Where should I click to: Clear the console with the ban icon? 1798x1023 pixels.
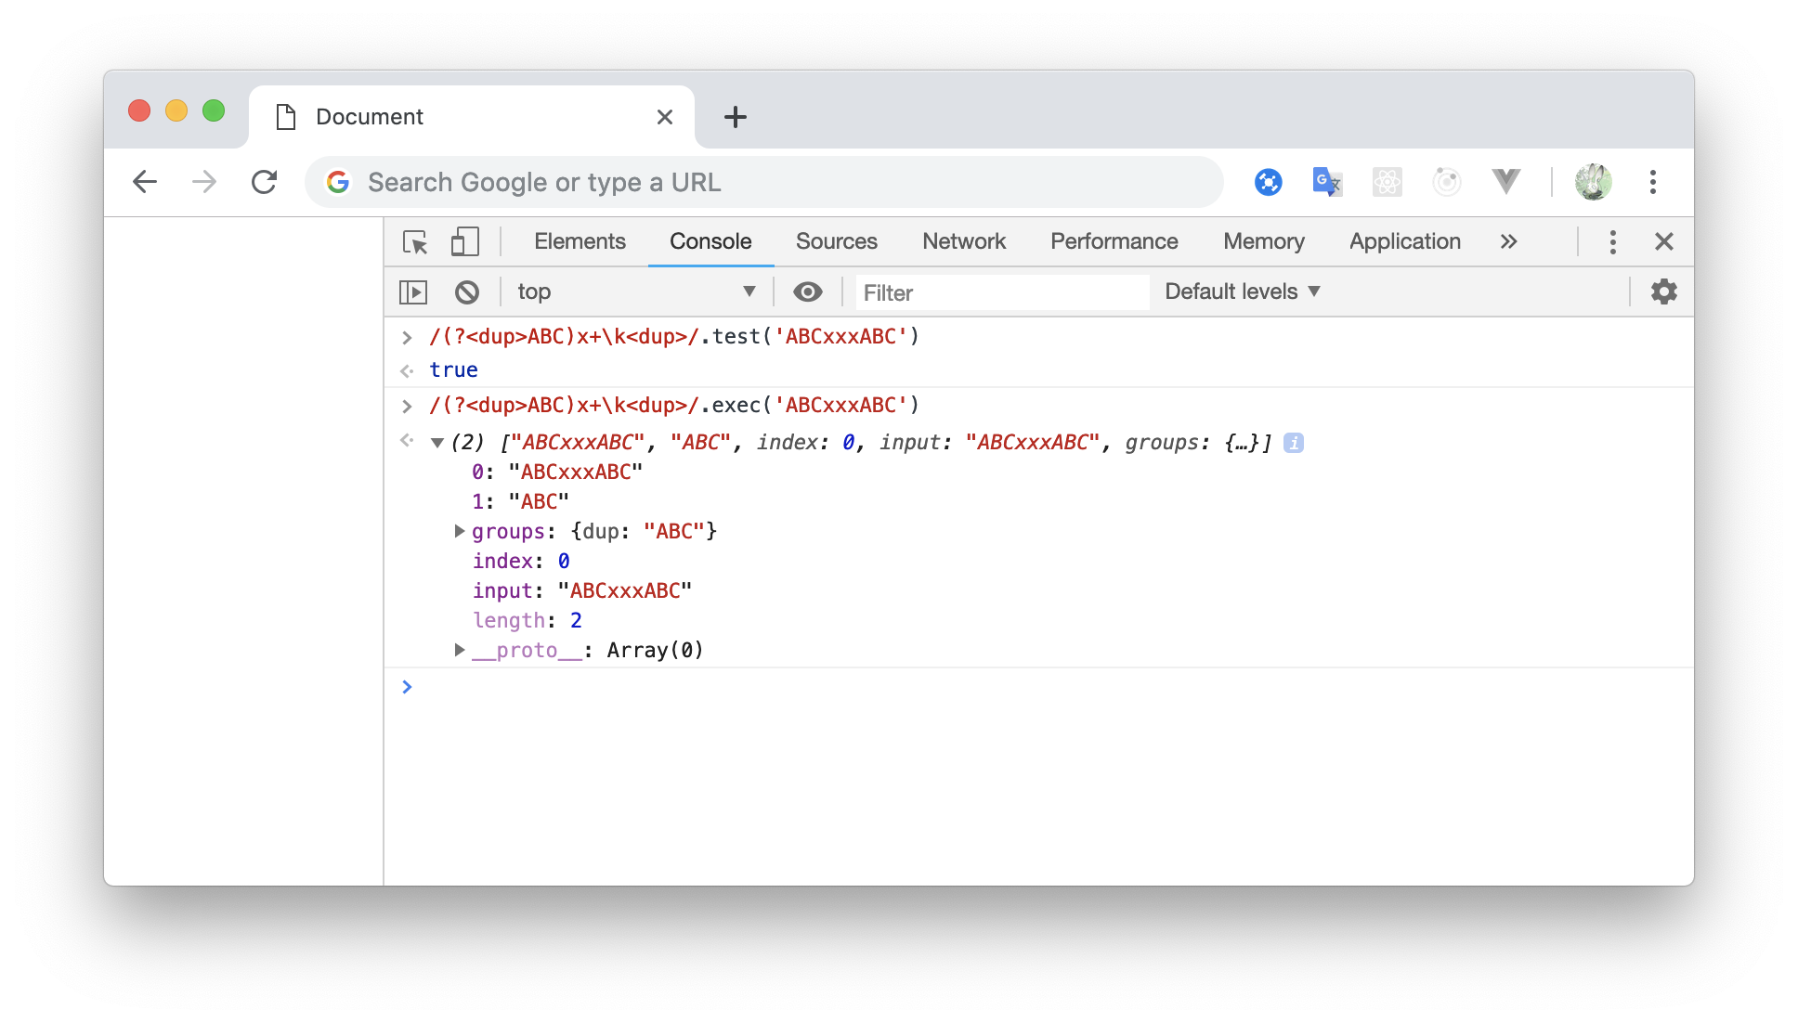(x=467, y=292)
